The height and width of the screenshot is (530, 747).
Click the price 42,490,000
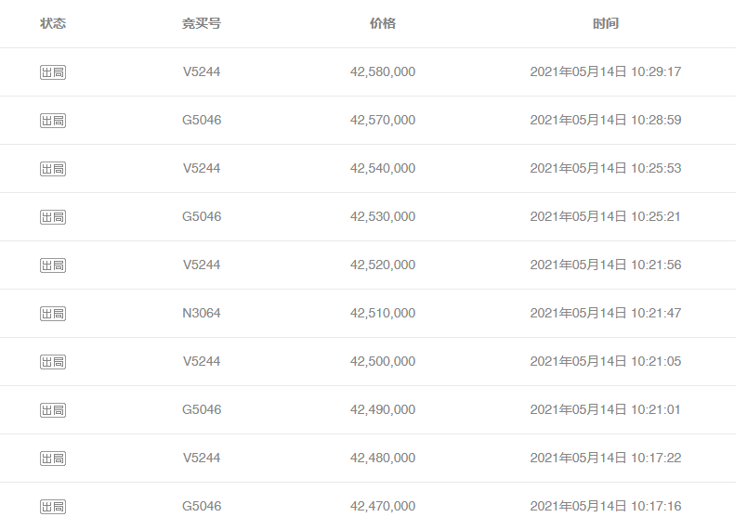383,410
